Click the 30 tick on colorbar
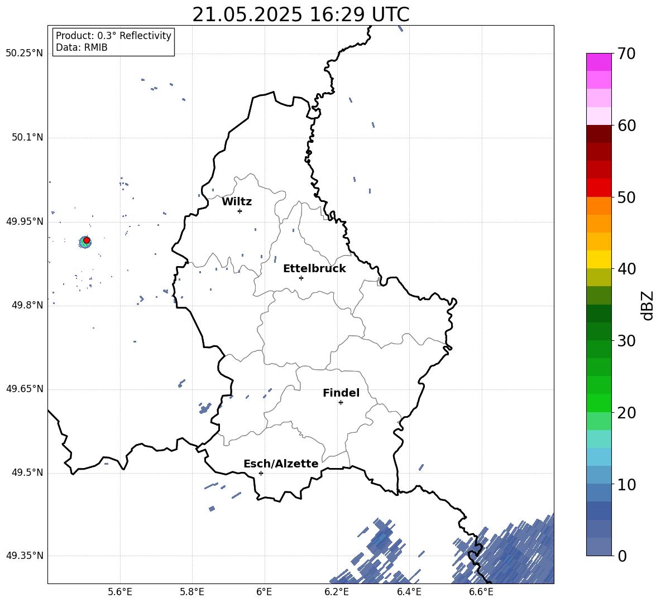Image resolution: width=661 pixels, height=603 pixels. pos(626,341)
